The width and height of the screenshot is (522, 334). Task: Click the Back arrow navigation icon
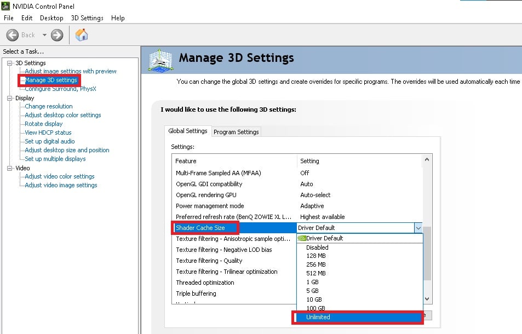tap(13, 35)
